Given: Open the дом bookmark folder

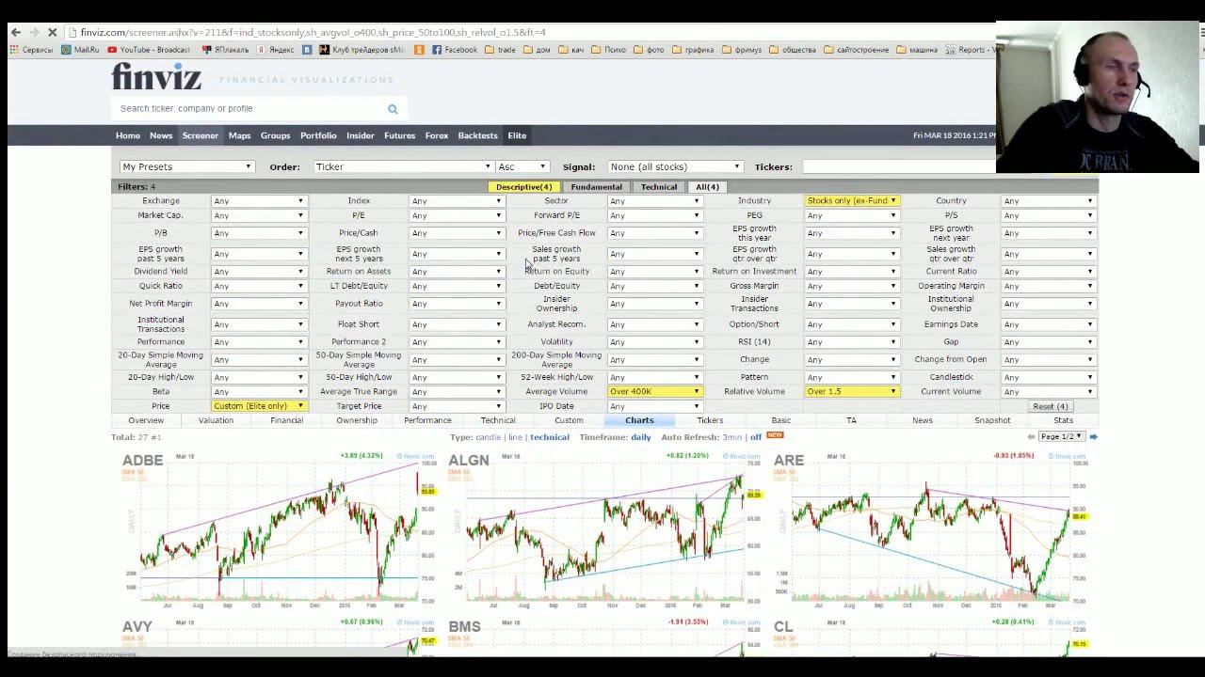Looking at the screenshot, I should pos(538,50).
